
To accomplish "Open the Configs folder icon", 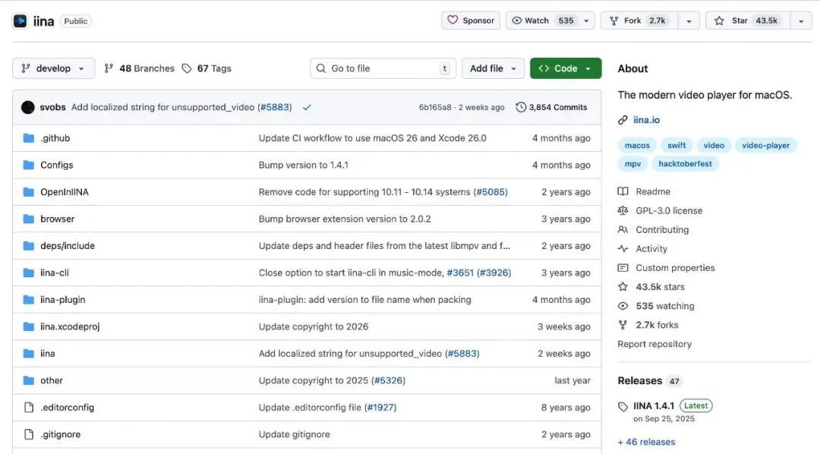I will pyautogui.click(x=29, y=165).
